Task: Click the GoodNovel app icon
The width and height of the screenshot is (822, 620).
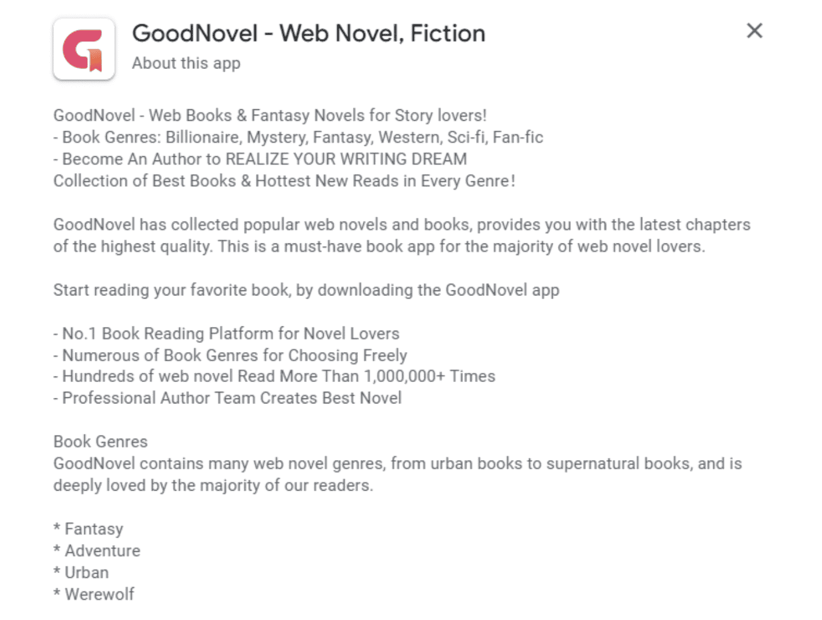Action: coord(84,49)
